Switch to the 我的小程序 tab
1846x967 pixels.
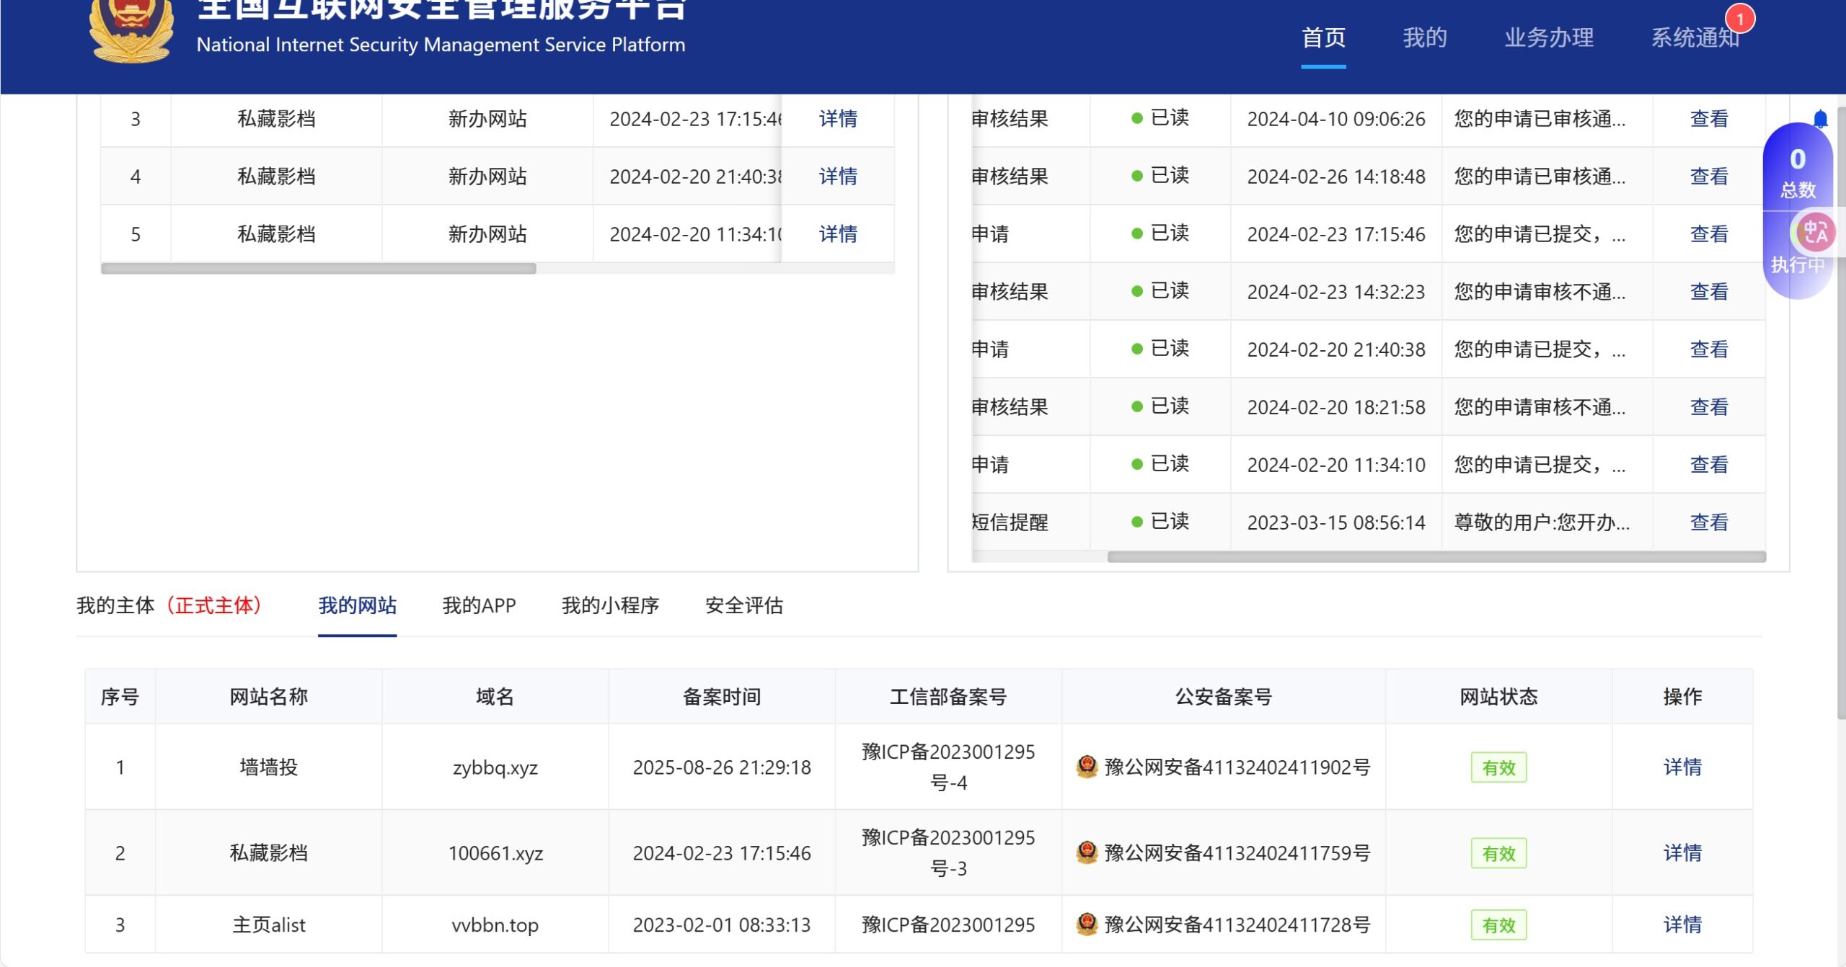(610, 605)
